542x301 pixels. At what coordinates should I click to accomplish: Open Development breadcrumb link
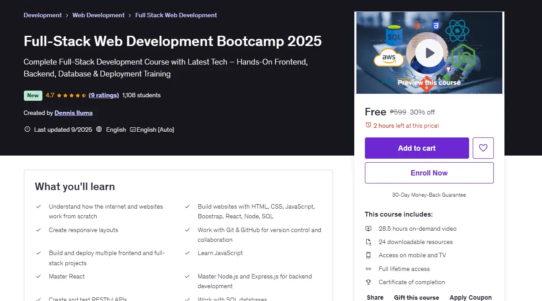click(x=42, y=15)
